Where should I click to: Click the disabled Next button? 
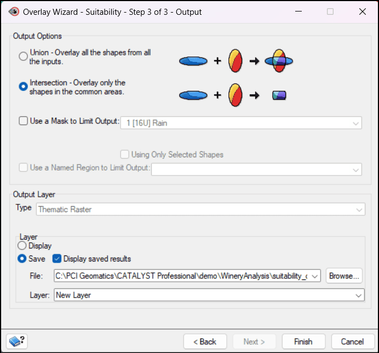(254, 341)
